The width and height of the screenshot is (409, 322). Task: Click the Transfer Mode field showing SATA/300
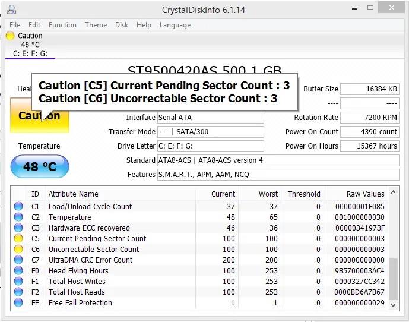(211, 132)
